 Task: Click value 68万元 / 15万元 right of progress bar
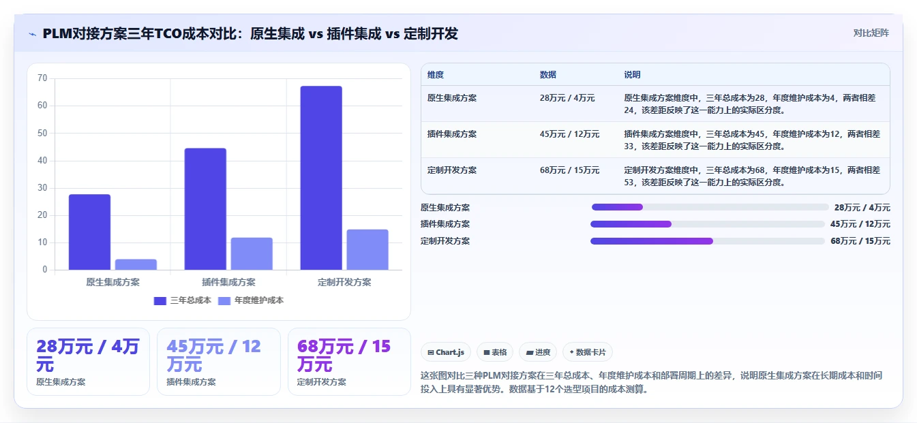click(x=860, y=241)
